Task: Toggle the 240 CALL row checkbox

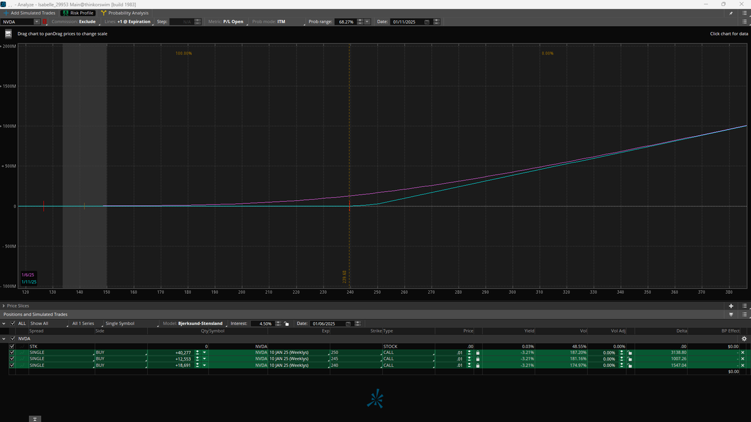Action: coord(12,365)
